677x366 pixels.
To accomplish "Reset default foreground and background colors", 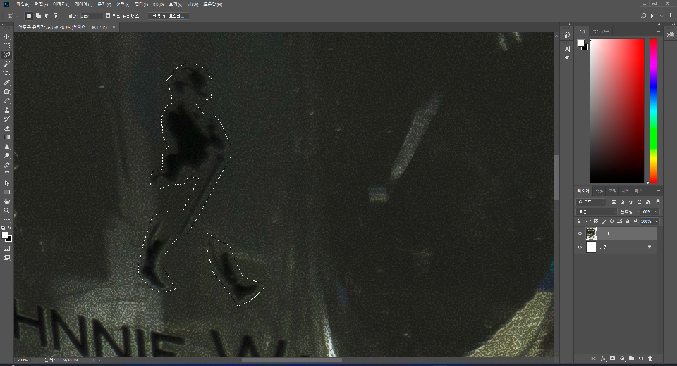I will pyautogui.click(x=3, y=228).
